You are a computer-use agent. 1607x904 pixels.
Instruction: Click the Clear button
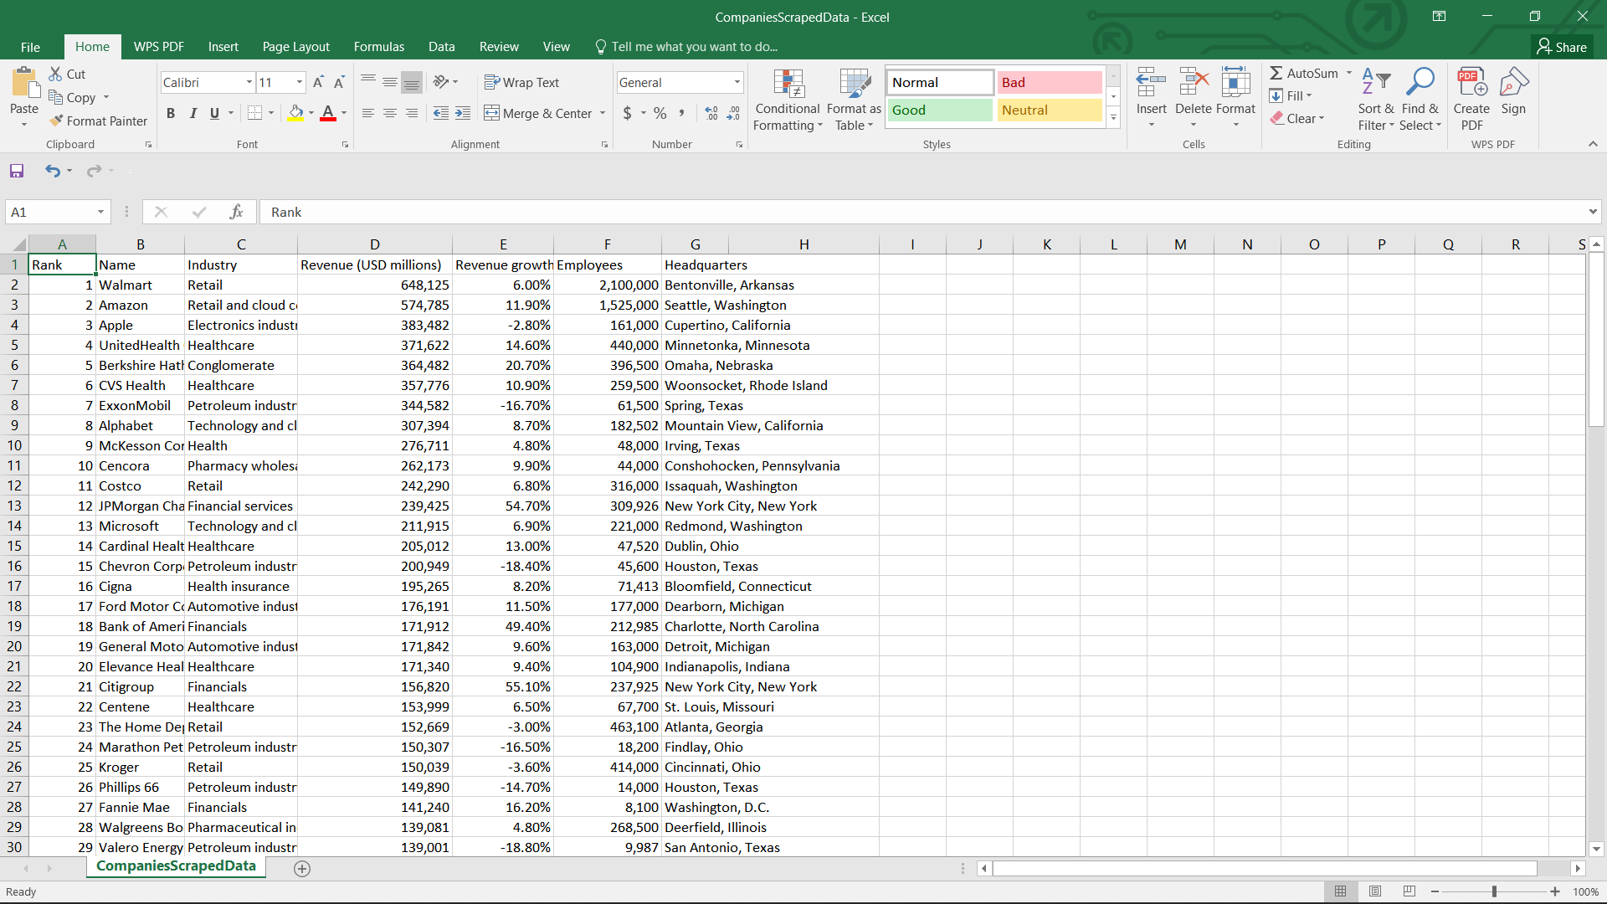(x=1297, y=118)
